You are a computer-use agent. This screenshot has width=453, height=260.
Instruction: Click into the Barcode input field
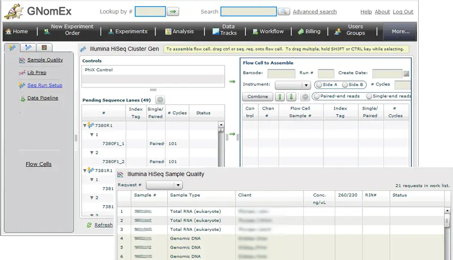[281, 74]
